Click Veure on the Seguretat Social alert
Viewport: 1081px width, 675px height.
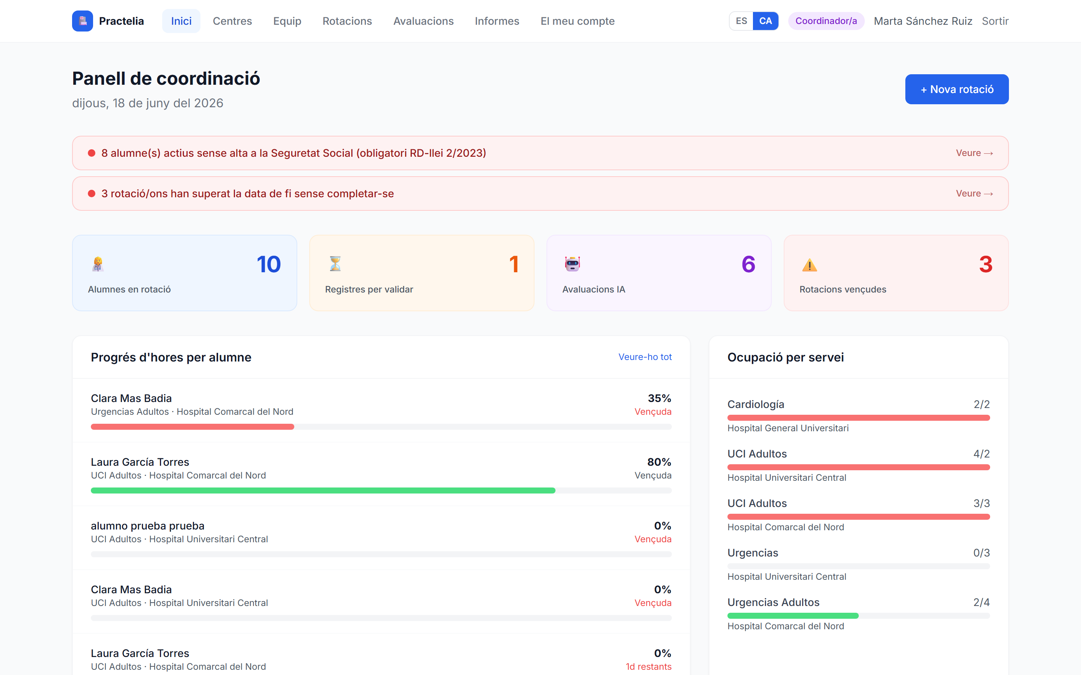coord(974,153)
